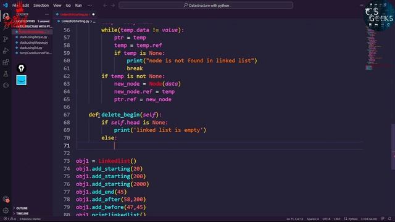Select the highlighted Linkedliststarting file in Explorer
This screenshot has height=222, width=395.
(x=32, y=32)
